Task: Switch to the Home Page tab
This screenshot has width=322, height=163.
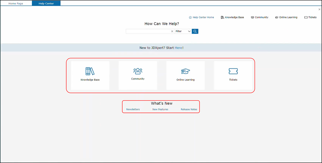Action: [x=16, y=3]
